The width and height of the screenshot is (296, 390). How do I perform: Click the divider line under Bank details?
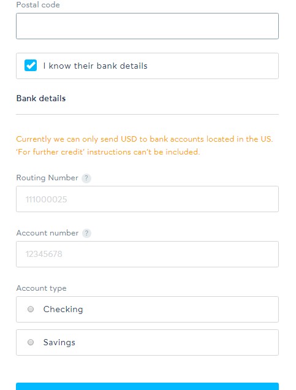tap(147, 115)
